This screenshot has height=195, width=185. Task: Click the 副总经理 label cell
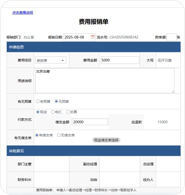pos(84,164)
